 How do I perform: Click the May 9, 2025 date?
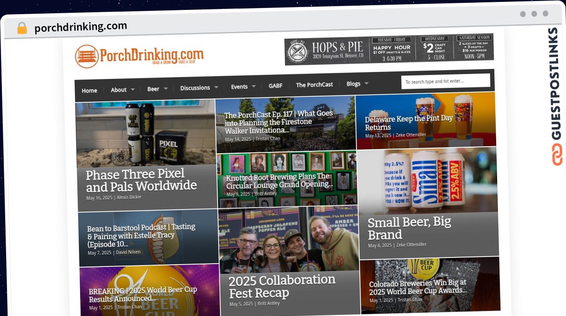click(238, 194)
